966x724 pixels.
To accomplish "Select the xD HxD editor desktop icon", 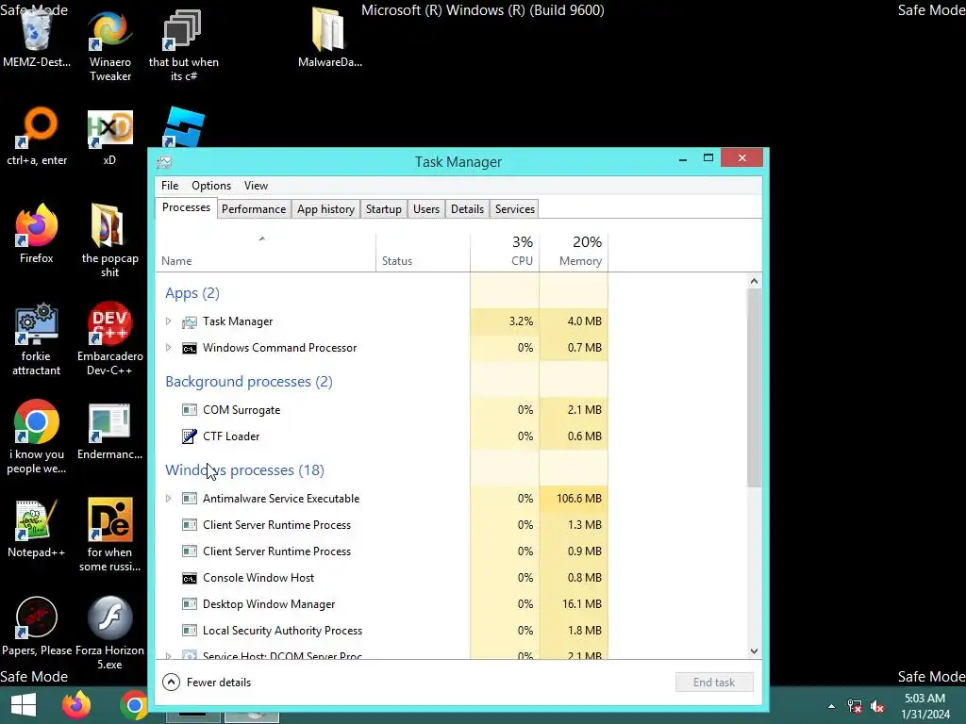I will pos(109,137).
